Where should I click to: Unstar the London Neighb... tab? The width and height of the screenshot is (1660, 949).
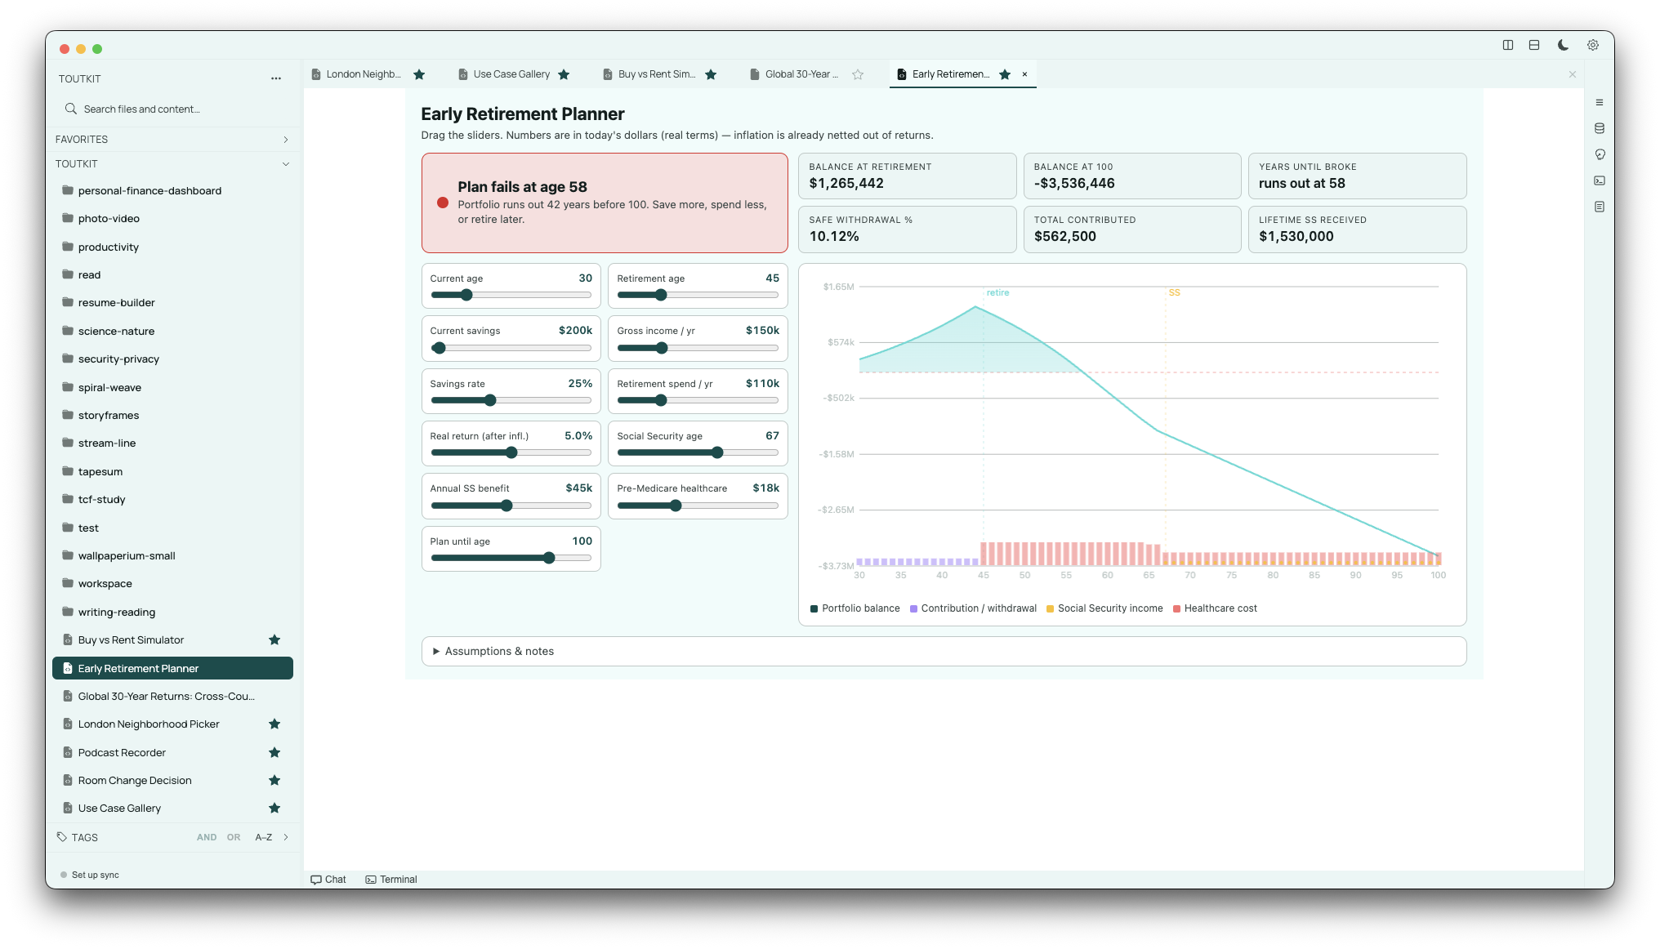click(419, 74)
